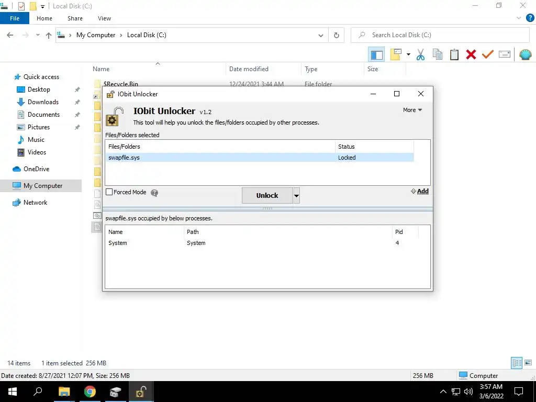The width and height of the screenshot is (536, 402).
Task: Enable the Forced Mode checkbox
Action: pyautogui.click(x=109, y=192)
